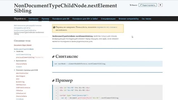Click code line with div id div-02
This screenshot has height=100, width=178.
coord(75,90)
